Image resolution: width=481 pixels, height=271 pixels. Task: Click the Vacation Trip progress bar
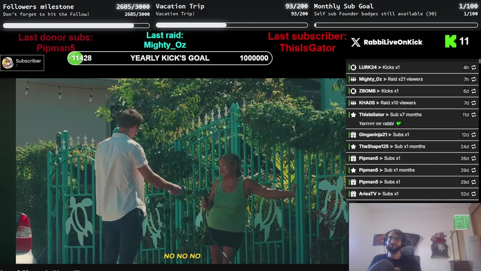coord(232,25)
